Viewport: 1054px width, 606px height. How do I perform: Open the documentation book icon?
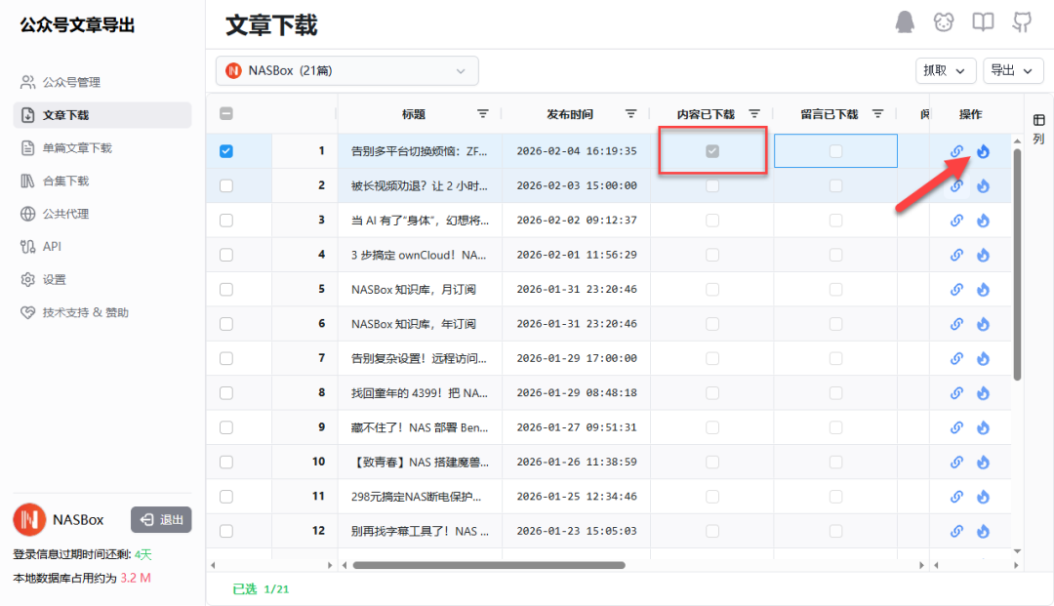[x=983, y=21]
